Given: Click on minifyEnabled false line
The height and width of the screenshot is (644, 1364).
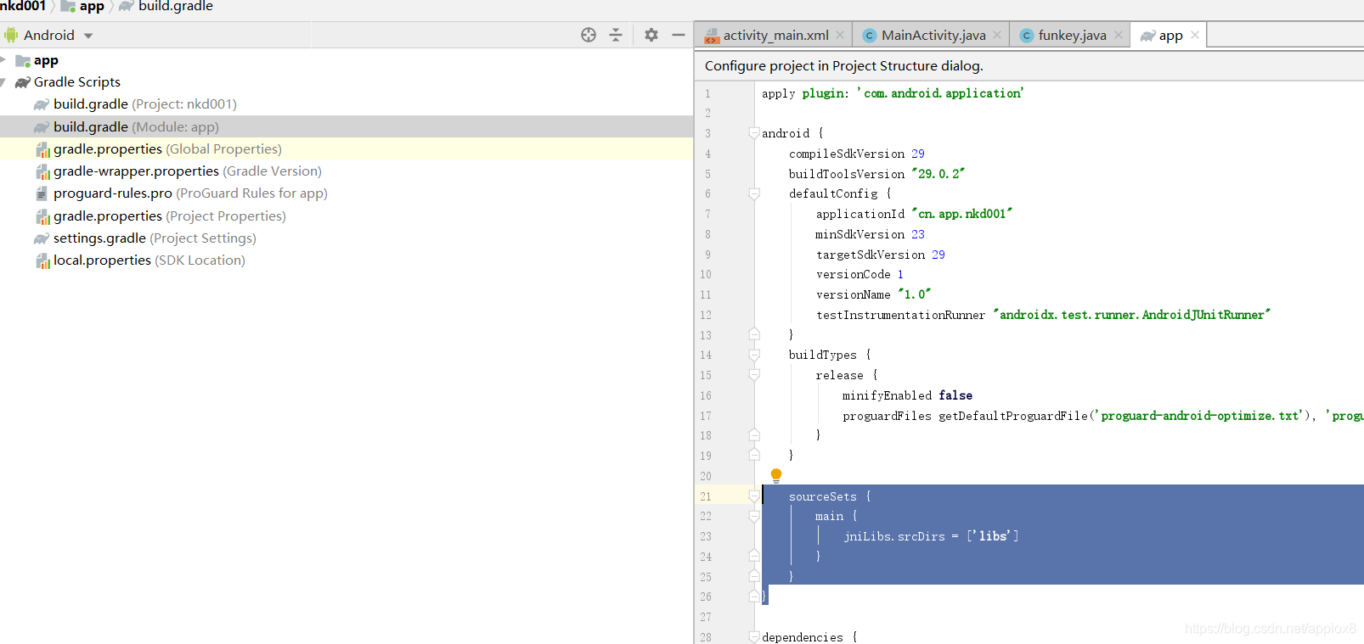Looking at the screenshot, I should [x=907, y=395].
